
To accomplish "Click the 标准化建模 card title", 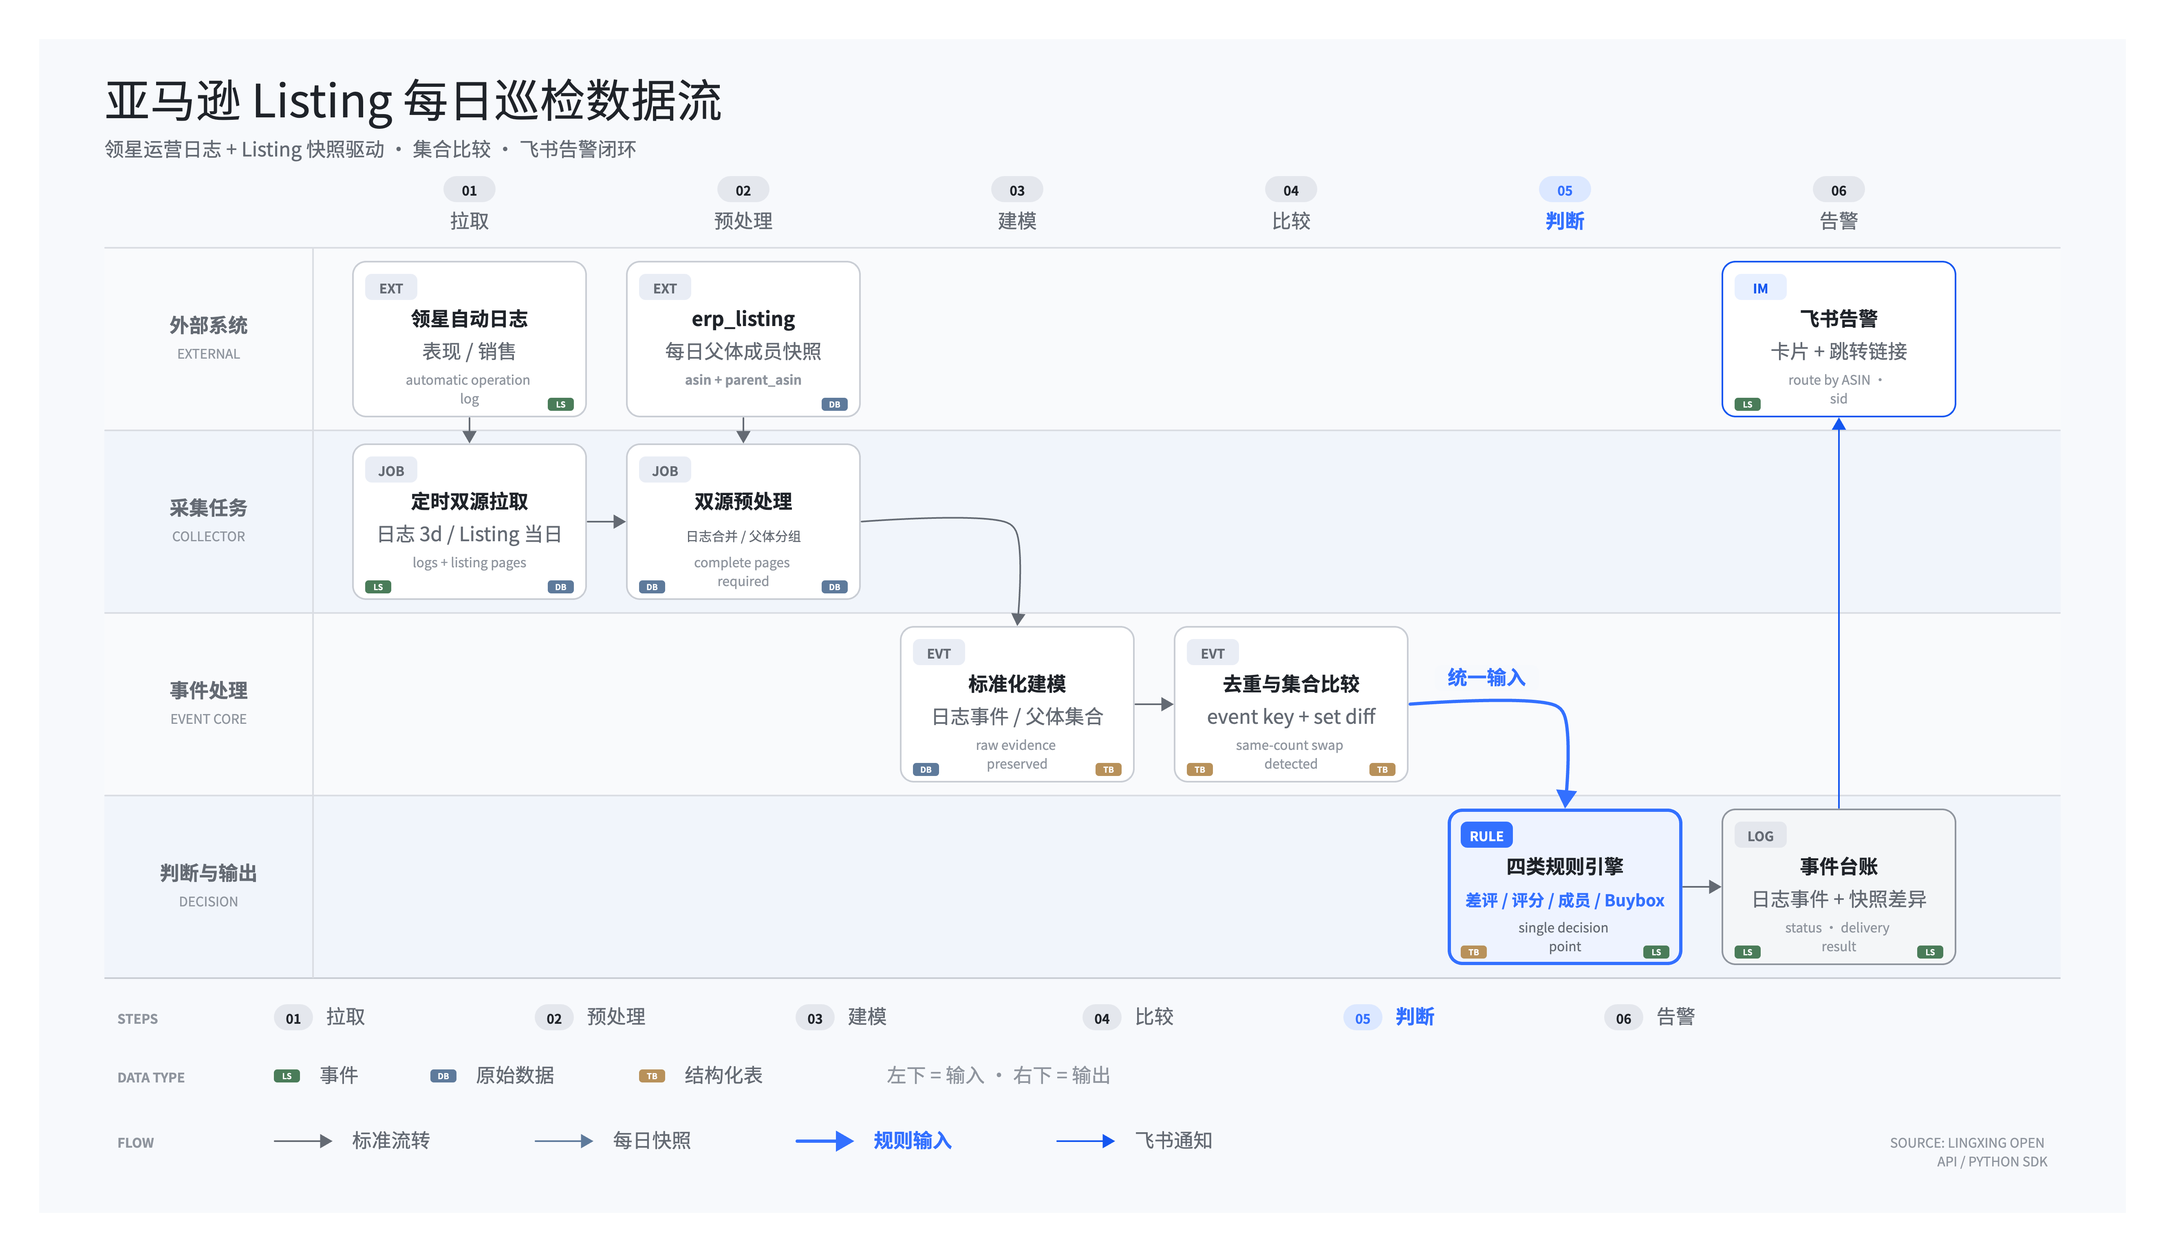I will tap(1017, 685).
